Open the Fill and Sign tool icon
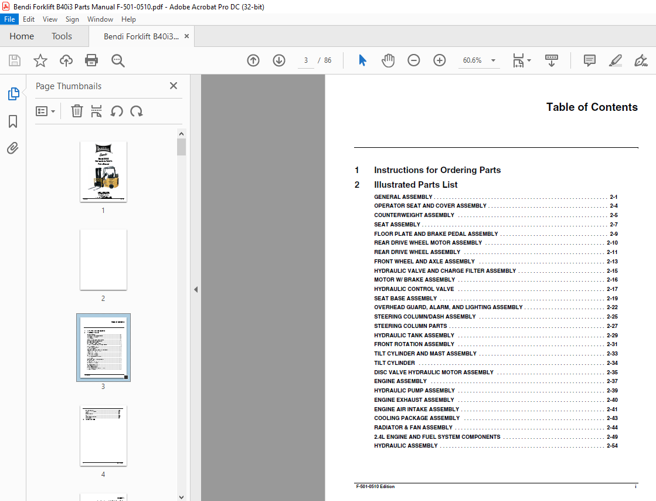The image size is (656, 501). (641, 60)
